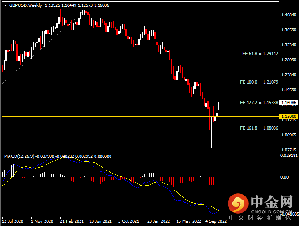Click price axis value 1.32340

289,45
